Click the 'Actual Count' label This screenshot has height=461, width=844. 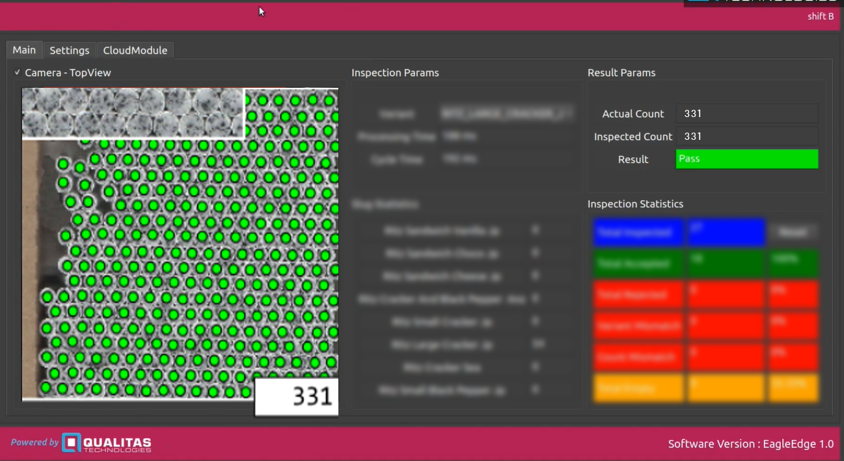point(633,114)
